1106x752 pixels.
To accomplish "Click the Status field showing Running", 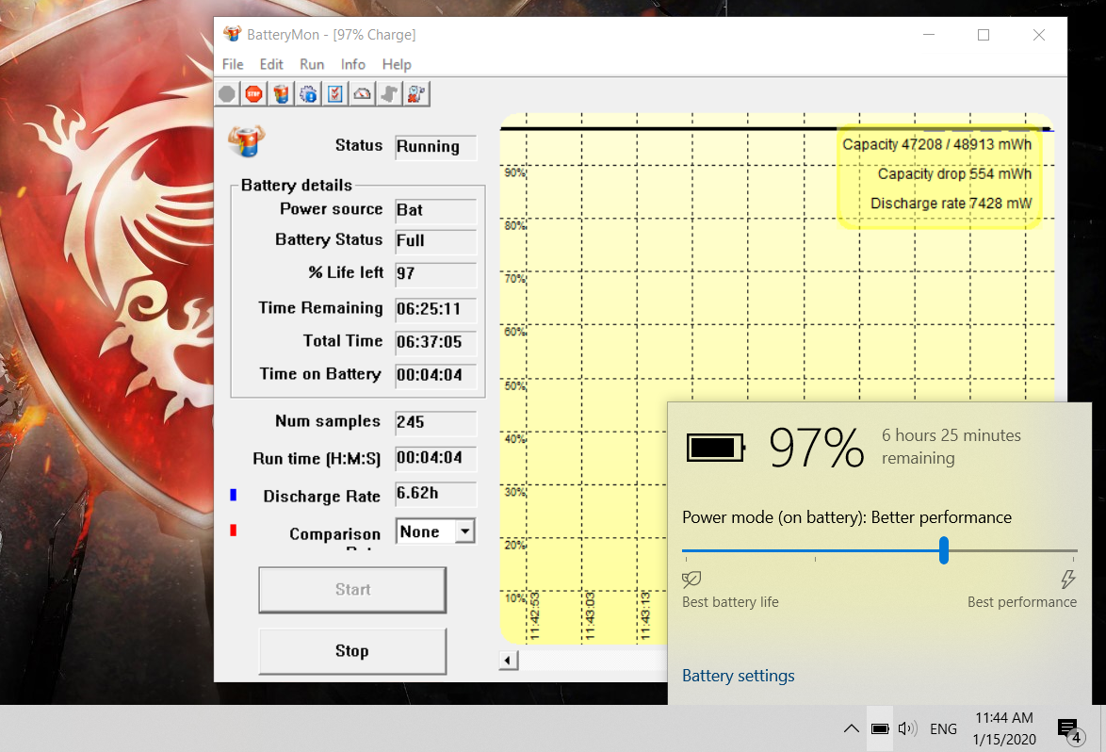I will click(436, 147).
